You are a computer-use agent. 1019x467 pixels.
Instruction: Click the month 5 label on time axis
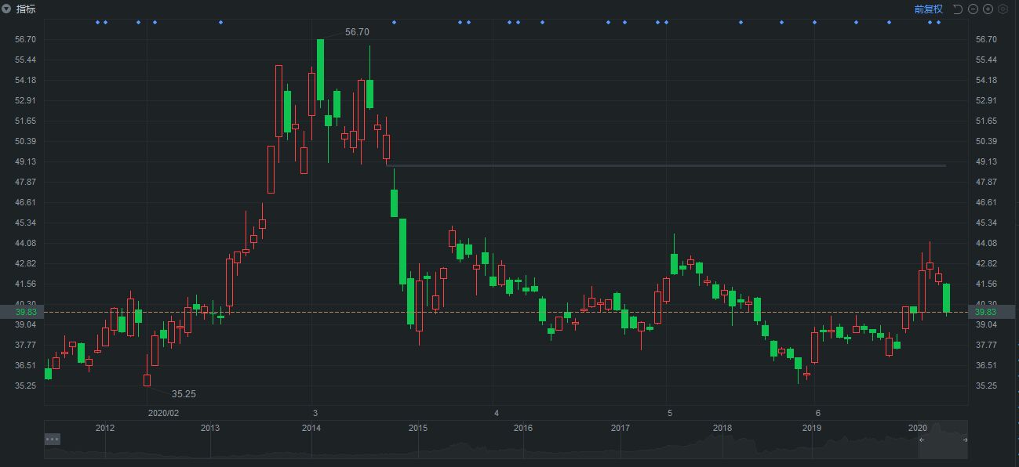point(669,413)
